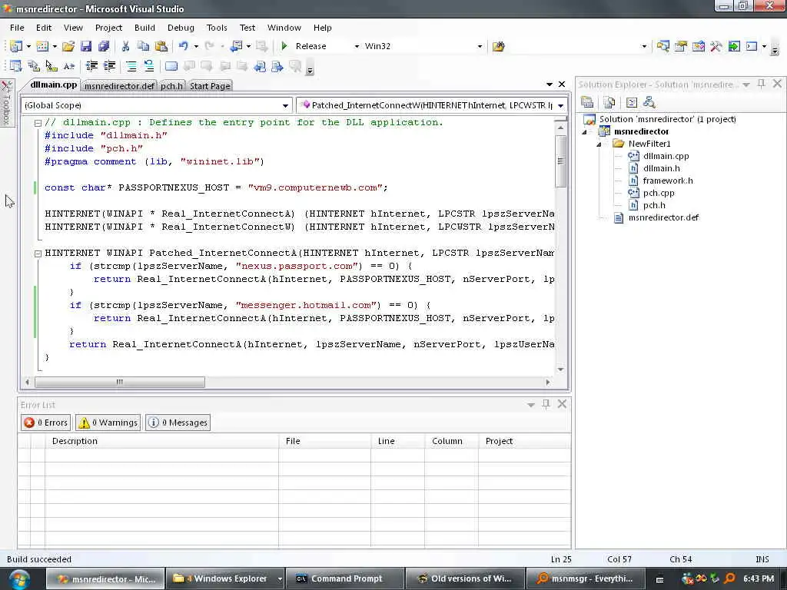Viewport: 787px width, 590px height.
Task: Click the New Project toolbar icon
Action: tap(16, 46)
